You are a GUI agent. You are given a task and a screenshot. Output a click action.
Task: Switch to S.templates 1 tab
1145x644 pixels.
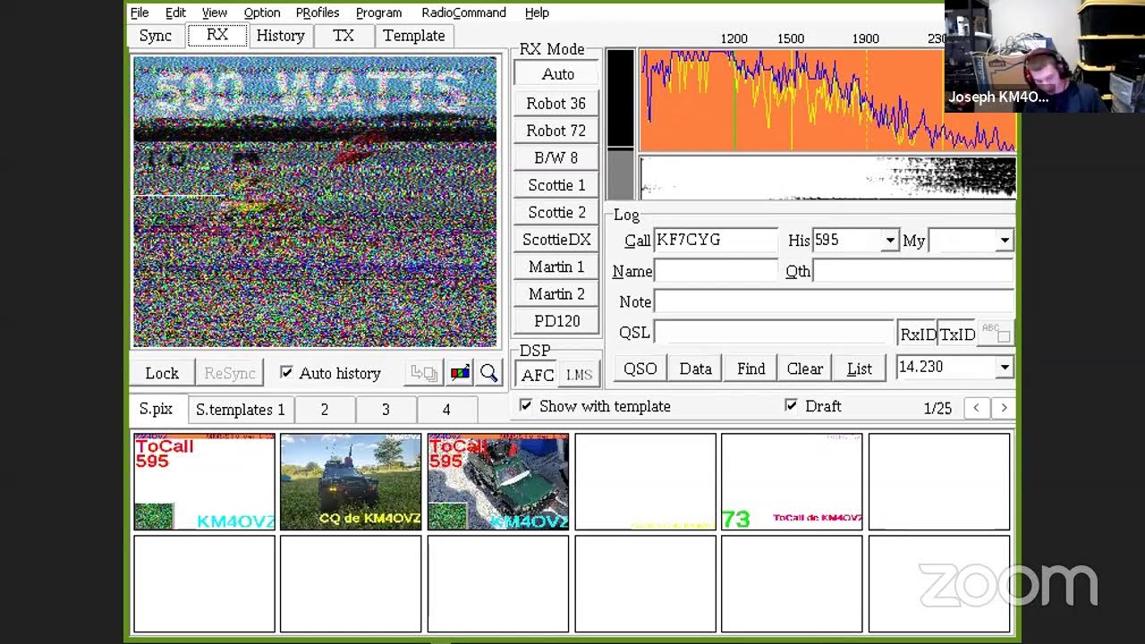coord(240,410)
